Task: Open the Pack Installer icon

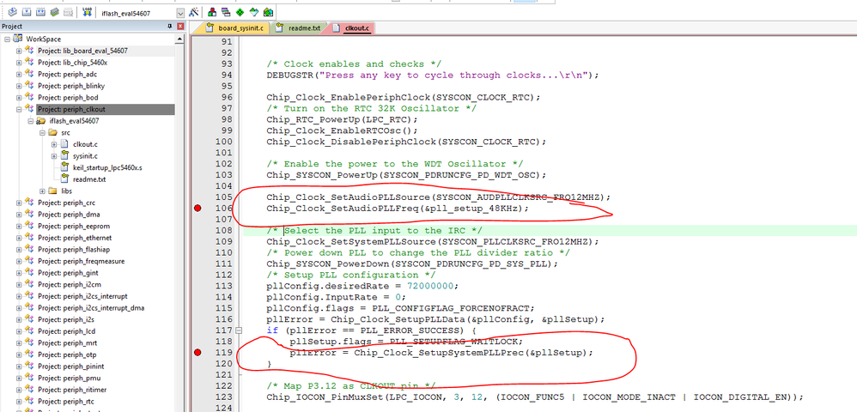Action: point(268,12)
